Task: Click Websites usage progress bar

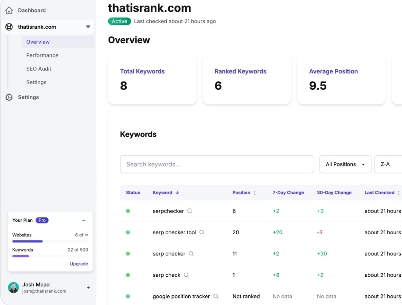Action: click(x=50, y=241)
